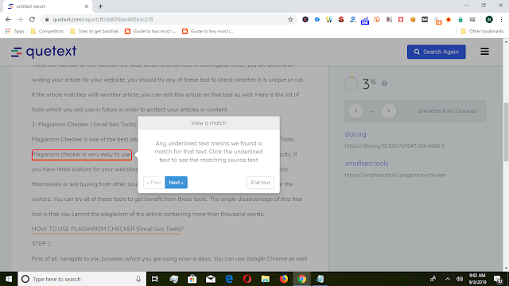Open the doi.org source link

(356, 134)
